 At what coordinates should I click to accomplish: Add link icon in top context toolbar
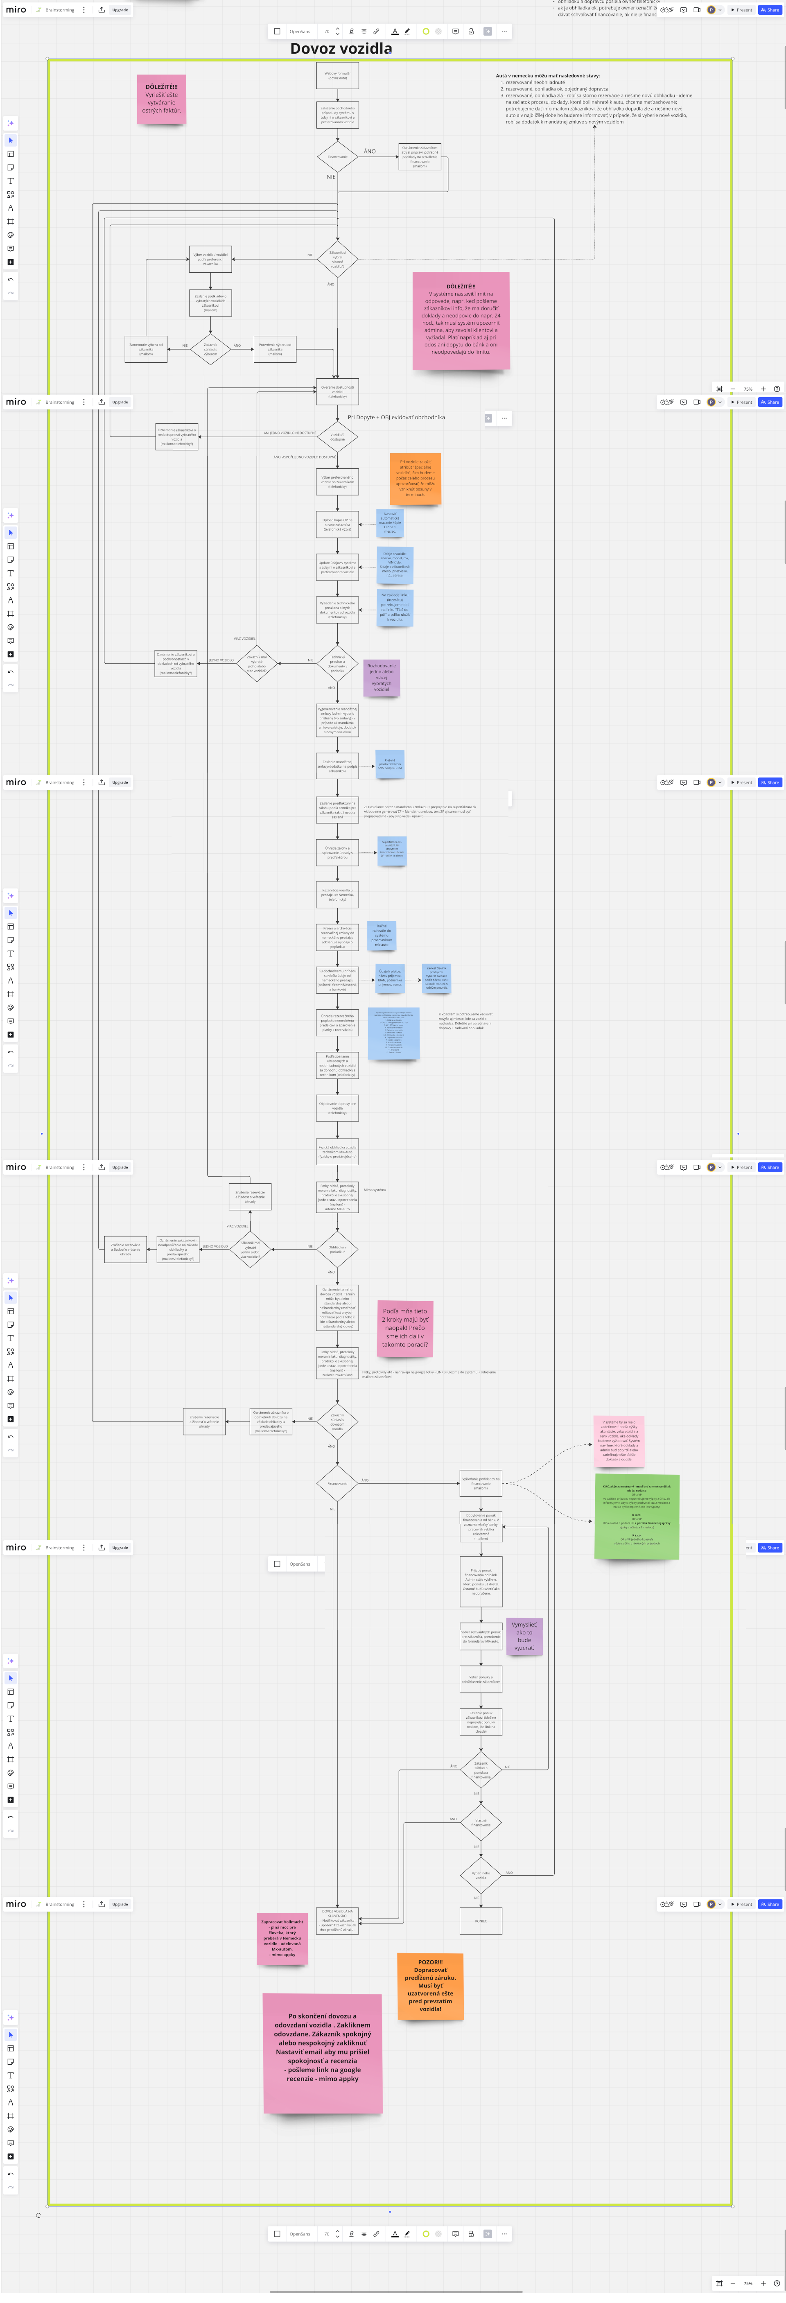(377, 31)
